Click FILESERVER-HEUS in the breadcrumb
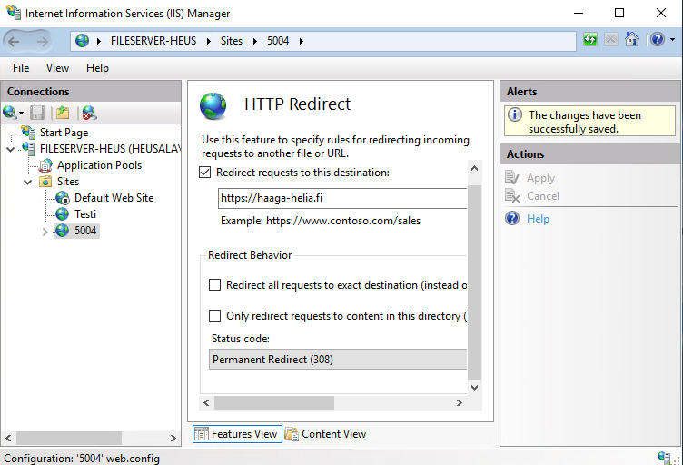The image size is (683, 465). click(x=153, y=41)
